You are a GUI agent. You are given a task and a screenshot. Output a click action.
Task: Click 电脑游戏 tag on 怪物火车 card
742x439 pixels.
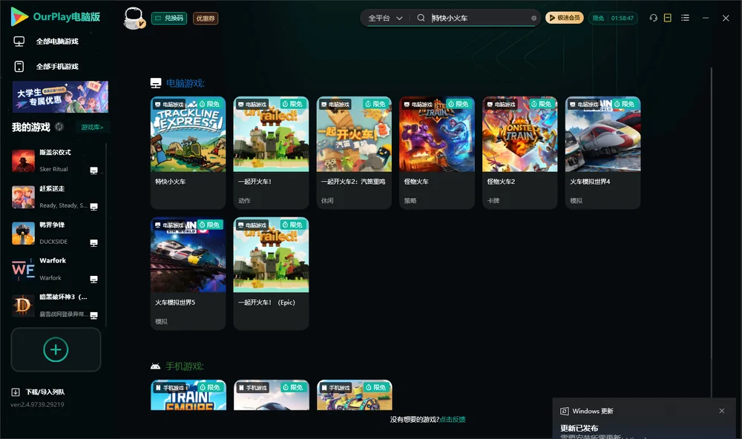(x=417, y=104)
